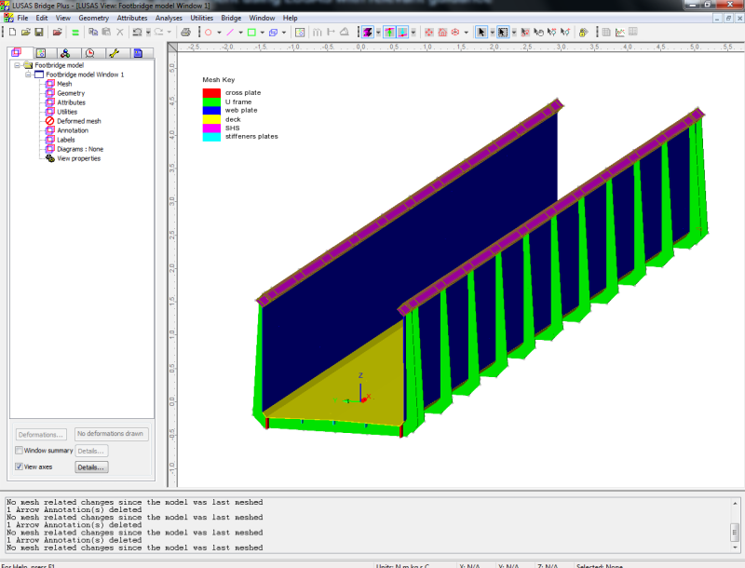This screenshot has width=745, height=568.
Task: Select the green rectangle surface tool
Action: [251, 33]
